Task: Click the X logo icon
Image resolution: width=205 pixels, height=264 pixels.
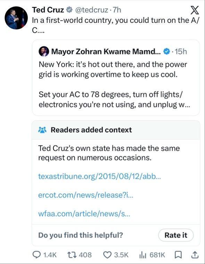Action: coord(195,10)
